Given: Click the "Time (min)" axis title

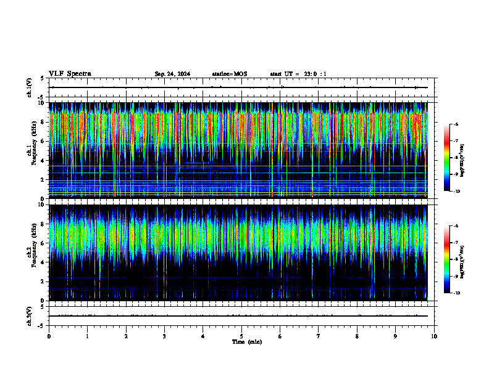Looking at the screenshot, I should tap(247, 342).
